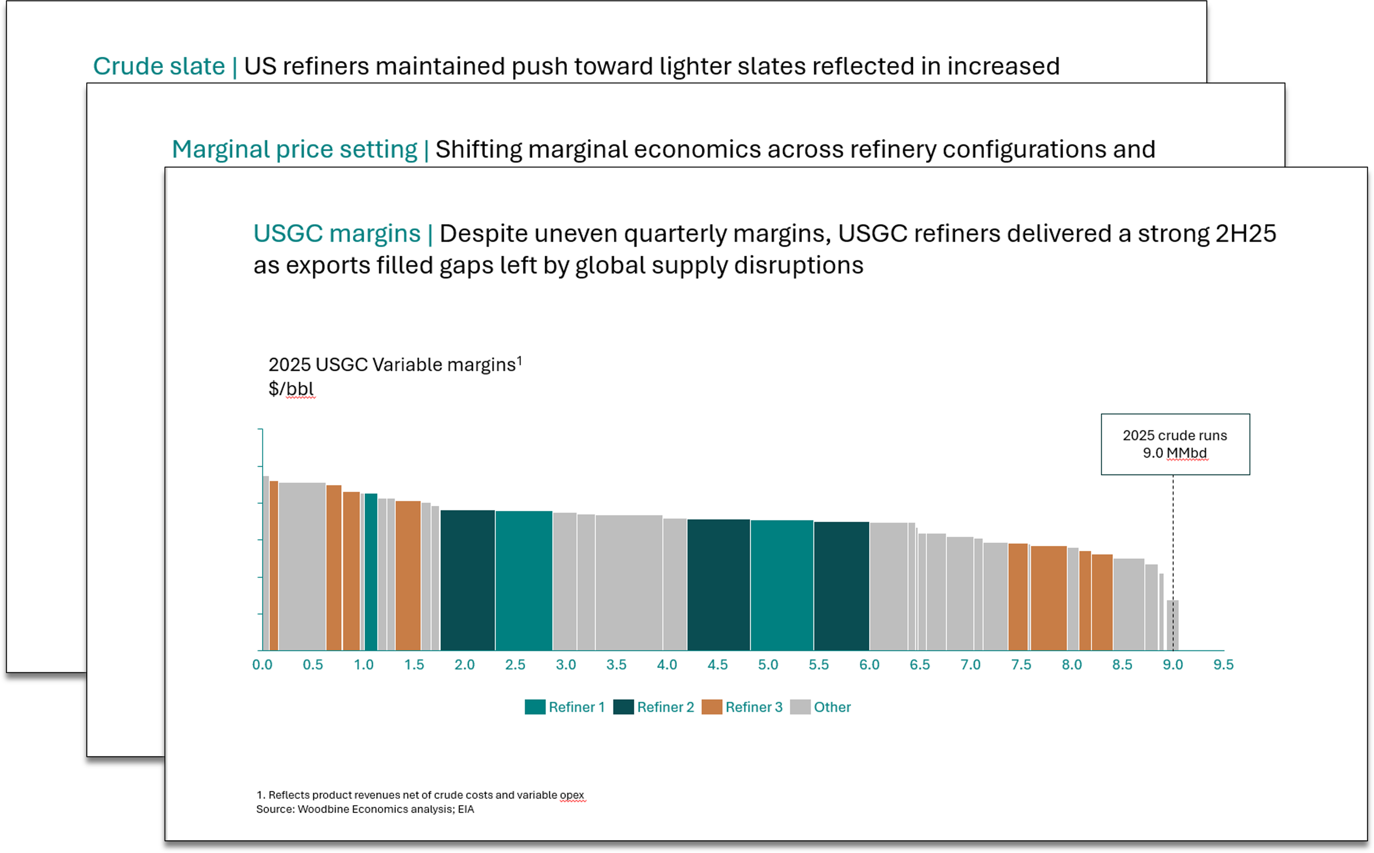This screenshot has height=853, width=1374.
Task: Click the '7.5' x-axis label
Action: tap(1022, 665)
